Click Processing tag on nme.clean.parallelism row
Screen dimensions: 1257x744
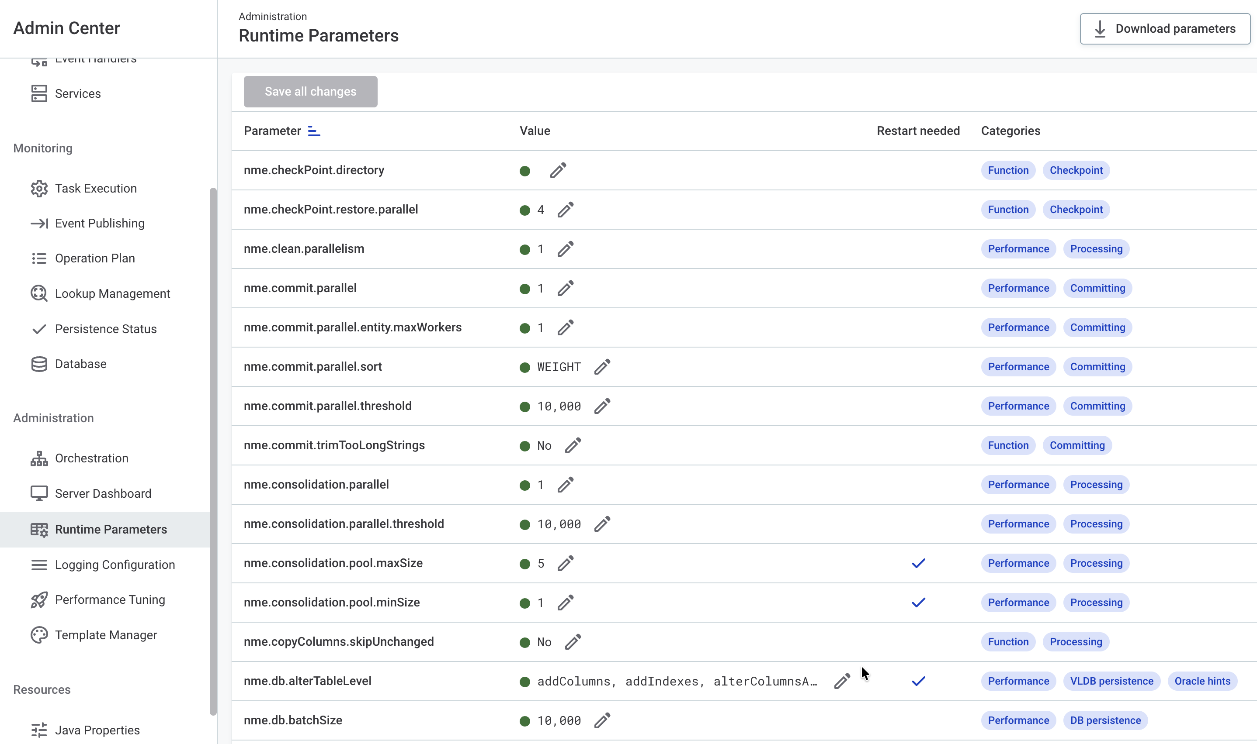click(1096, 249)
